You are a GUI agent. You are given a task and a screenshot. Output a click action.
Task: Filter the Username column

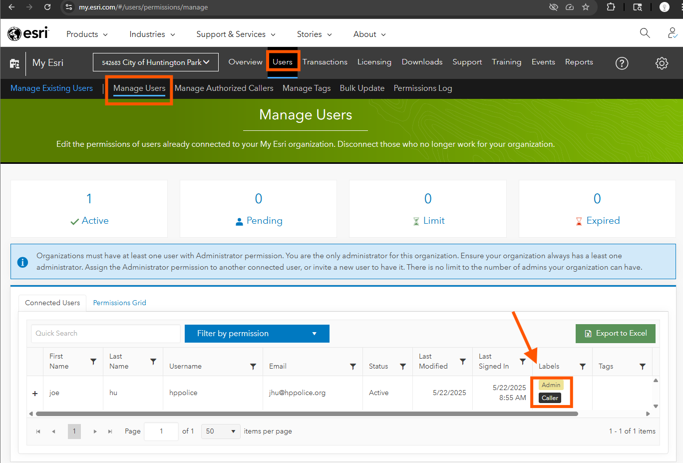point(253,366)
